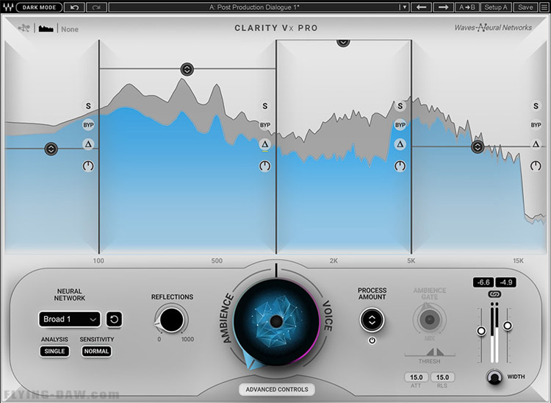This screenshot has width=551, height=403.
Task: Load the next preset with the right arrow
Action: 443,7
